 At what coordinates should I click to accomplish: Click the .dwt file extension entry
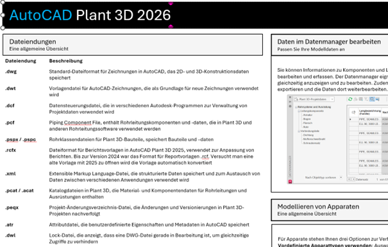click(10, 89)
